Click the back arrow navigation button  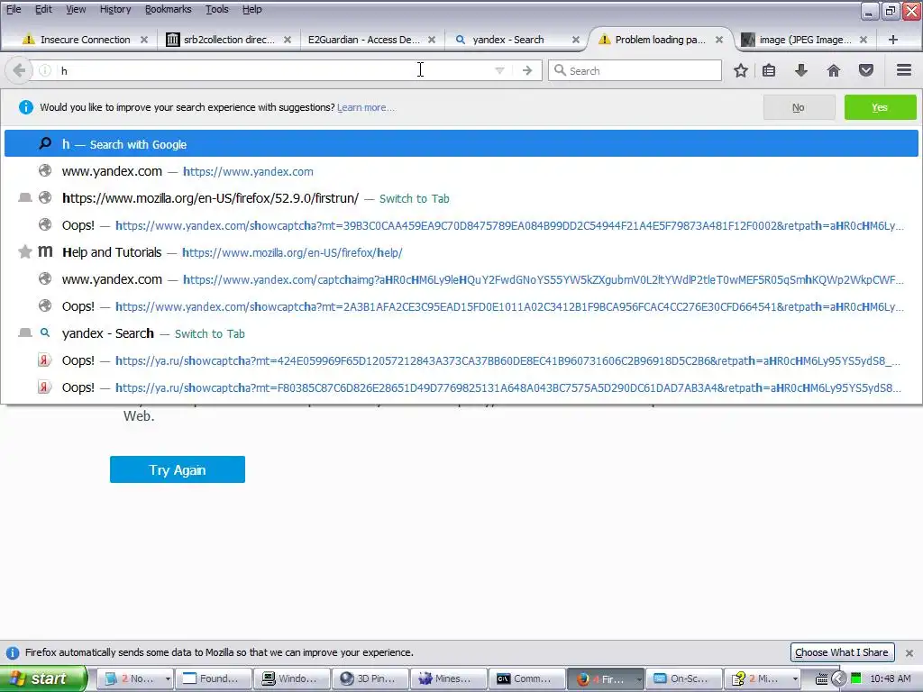(18, 70)
